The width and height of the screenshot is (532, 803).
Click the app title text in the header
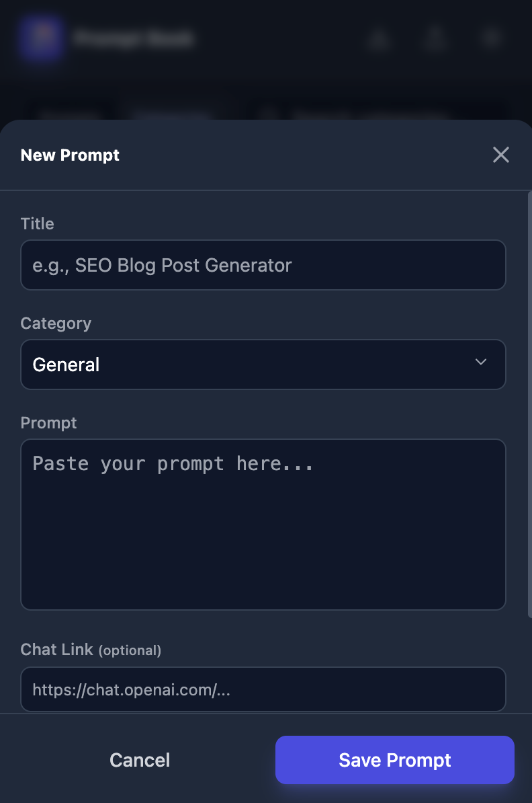pos(134,38)
